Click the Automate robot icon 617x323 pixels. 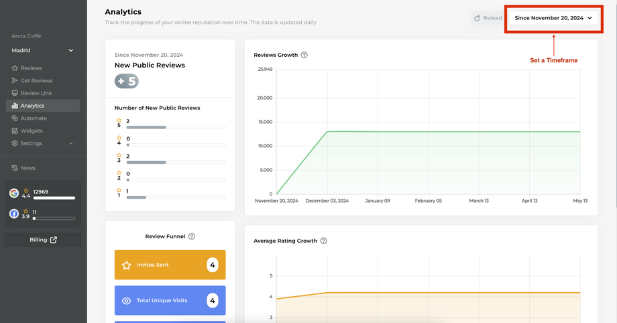point(15,118)
